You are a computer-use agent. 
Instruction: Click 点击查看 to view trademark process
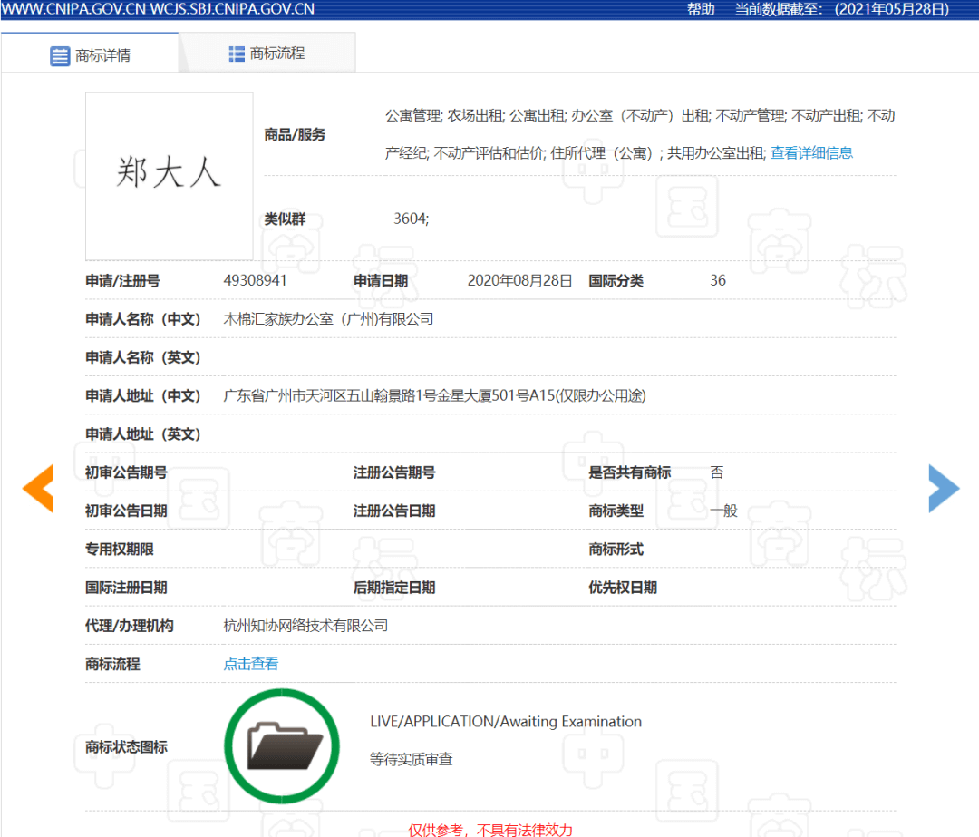(251, 664)
